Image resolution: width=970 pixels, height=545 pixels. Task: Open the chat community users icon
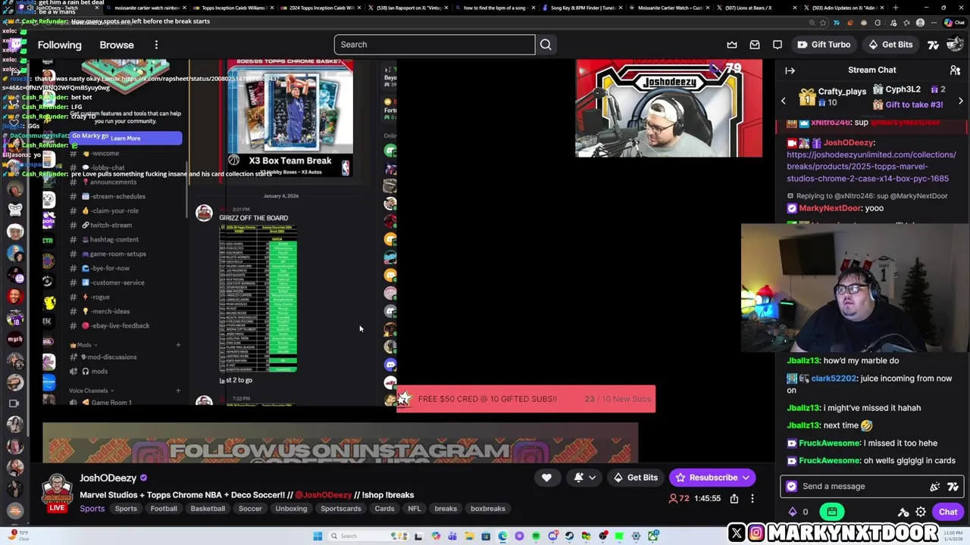955,70
